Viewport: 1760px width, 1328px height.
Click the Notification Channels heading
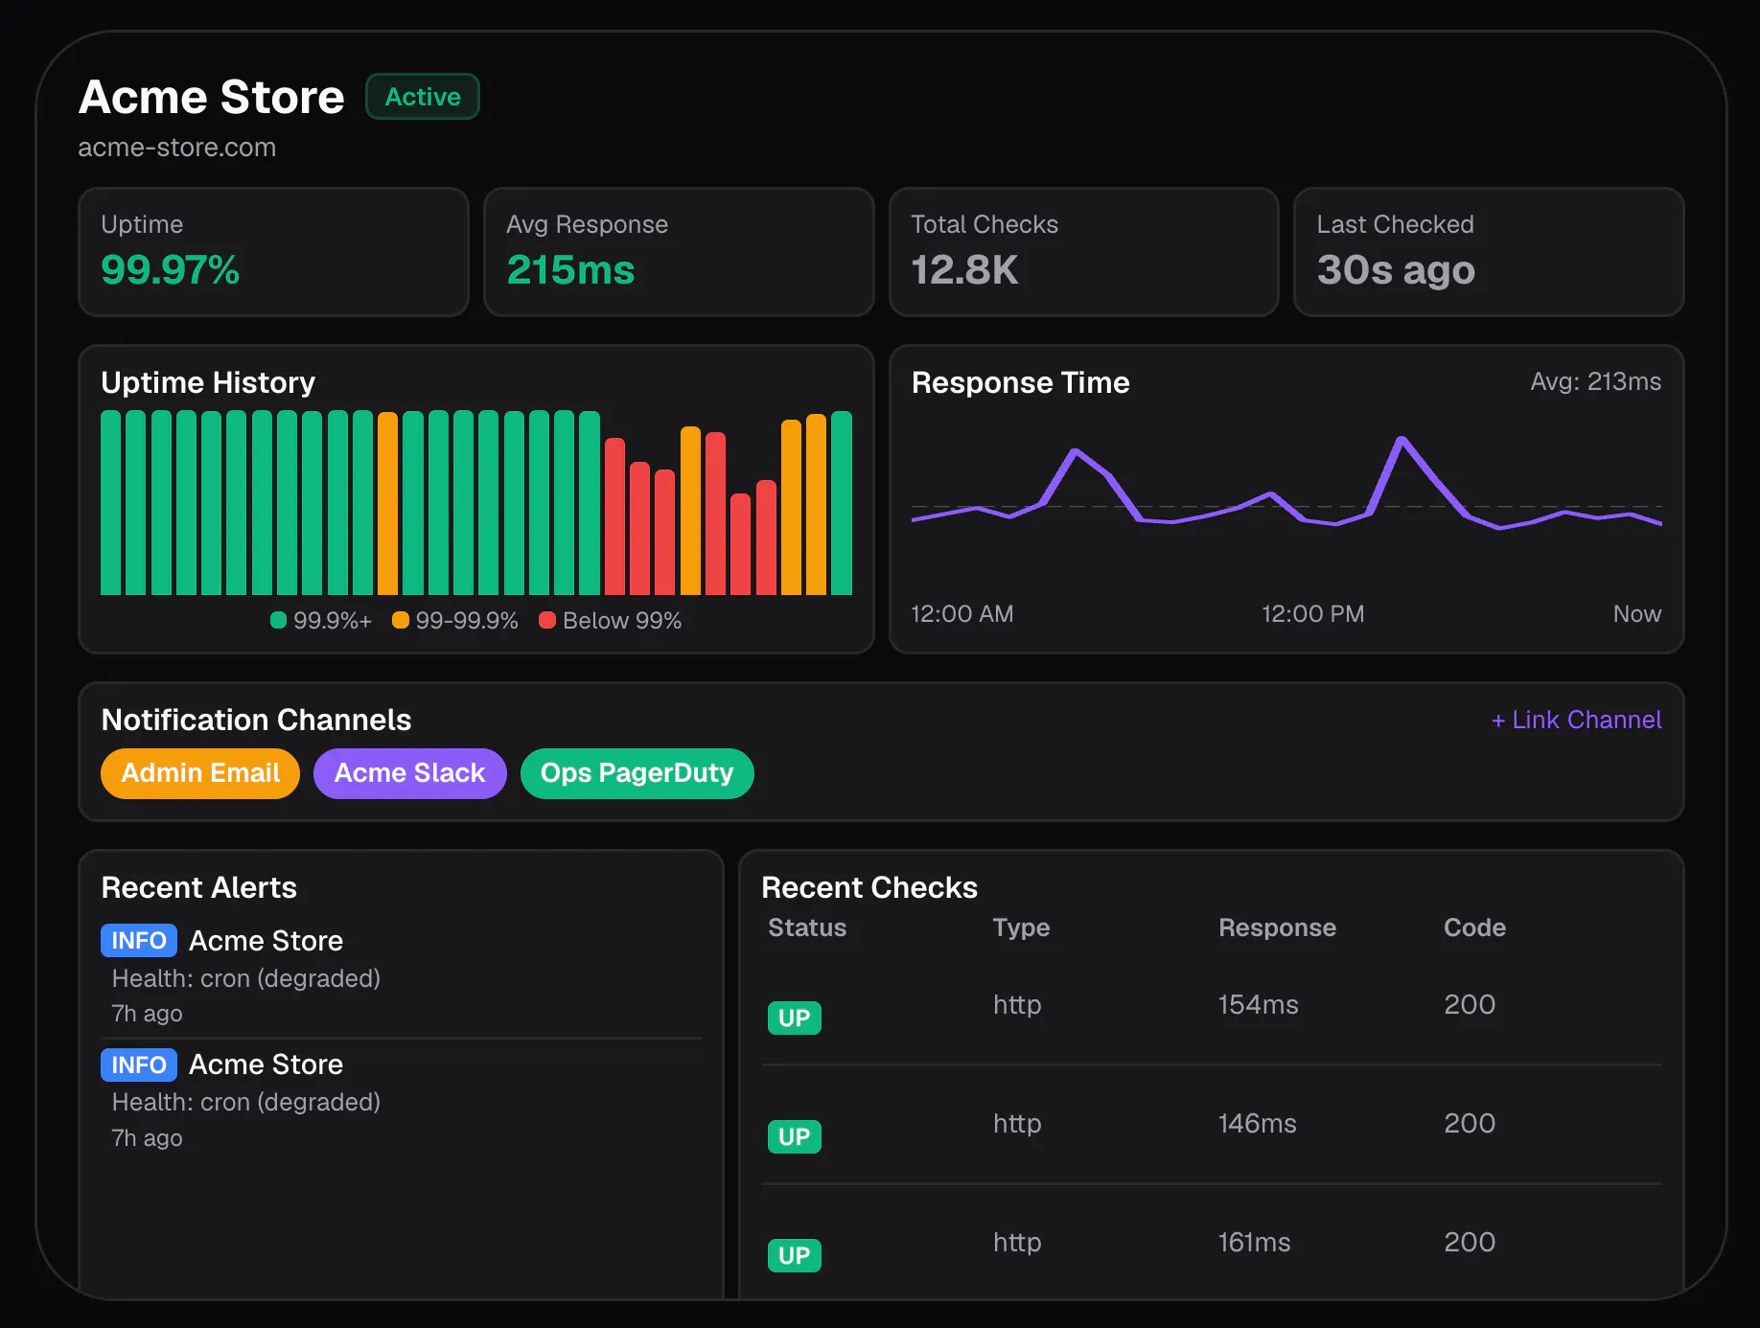[x=256, y=720]
